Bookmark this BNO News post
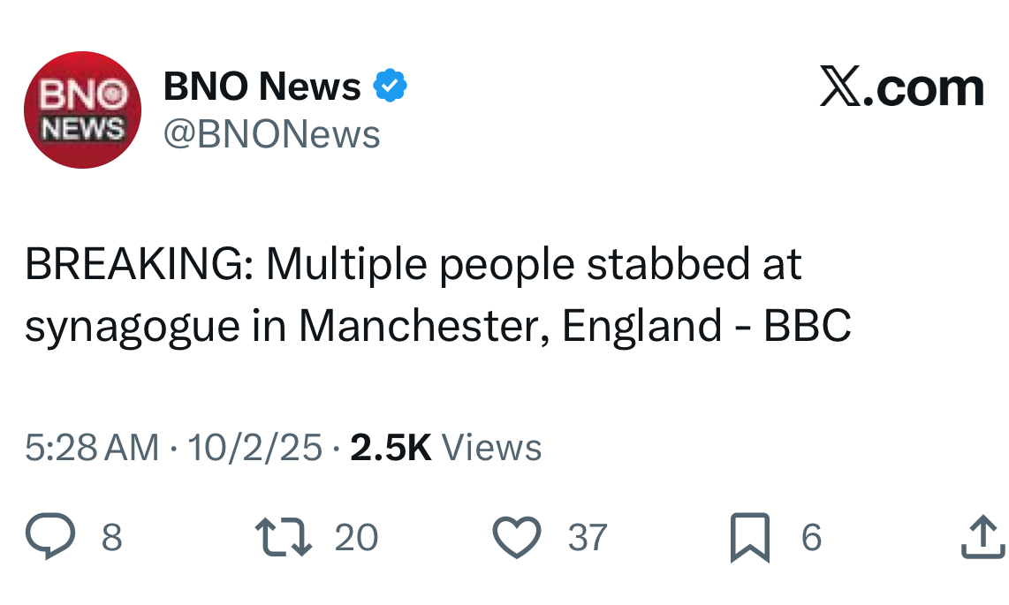Image resolution: width=1009 pixels, height=605 pixels. (x=749, y=539)
